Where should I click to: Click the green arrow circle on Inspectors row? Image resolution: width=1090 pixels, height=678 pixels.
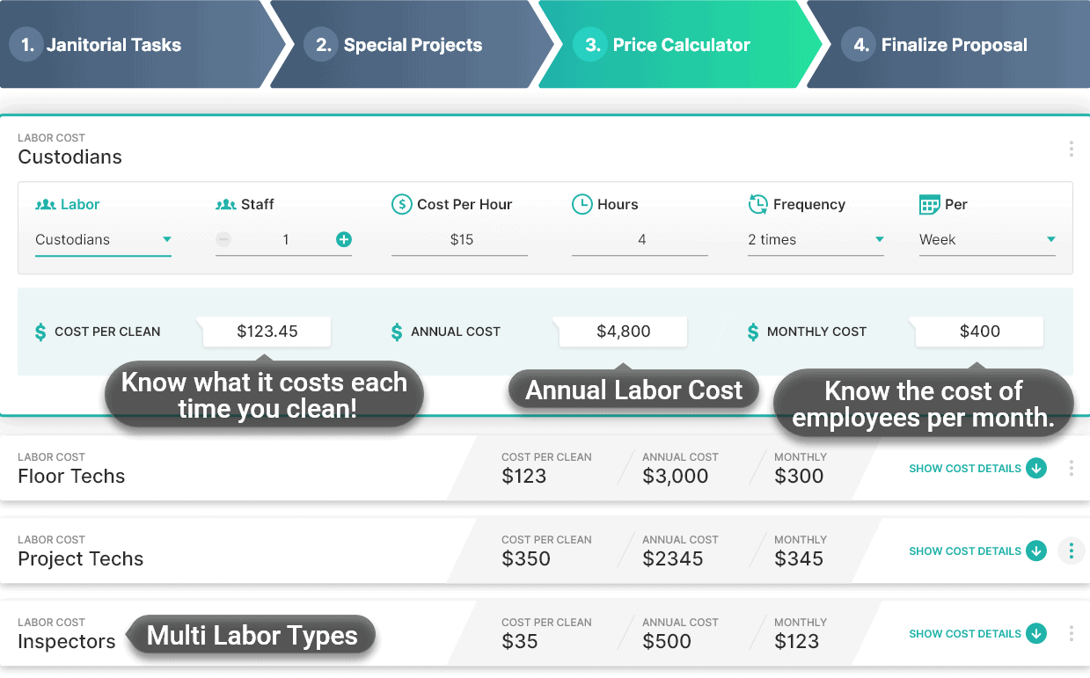[1036, 633]
